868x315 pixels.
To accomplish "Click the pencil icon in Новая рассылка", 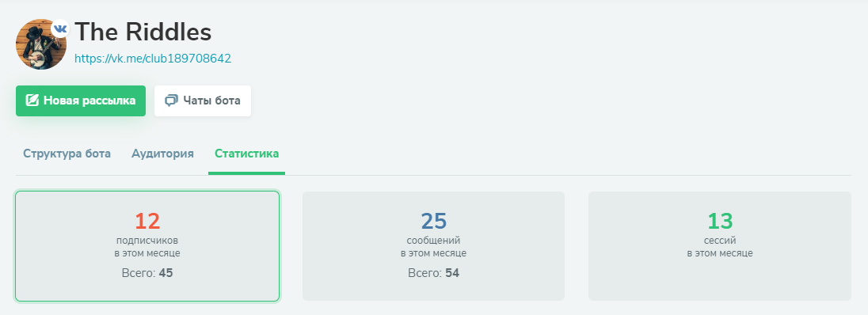I will pos(32,101).
